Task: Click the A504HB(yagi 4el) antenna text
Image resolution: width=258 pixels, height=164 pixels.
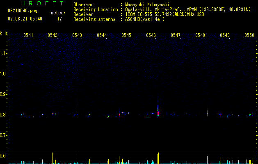Action: (x=145, y=19)
